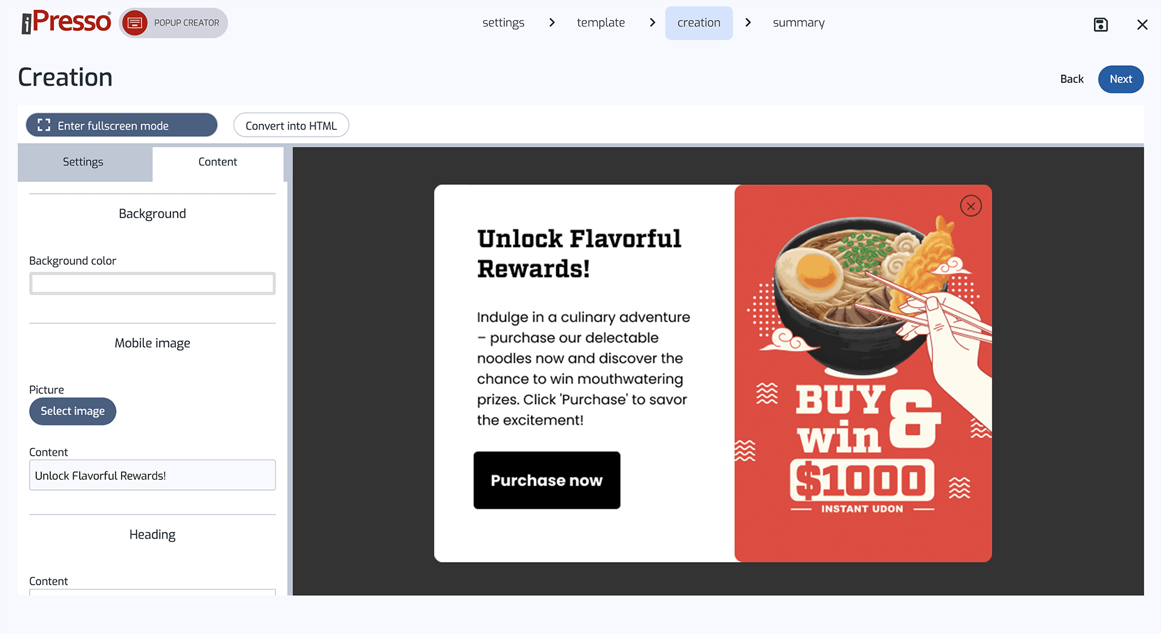Dismiss the popup preview using circled X
The image size is (1161, 634).
click(x=971, y=206)
